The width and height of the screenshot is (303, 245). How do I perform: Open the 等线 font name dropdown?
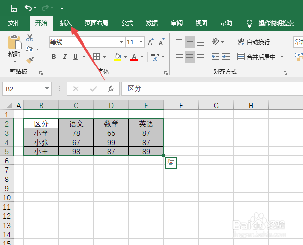(121, 42)
